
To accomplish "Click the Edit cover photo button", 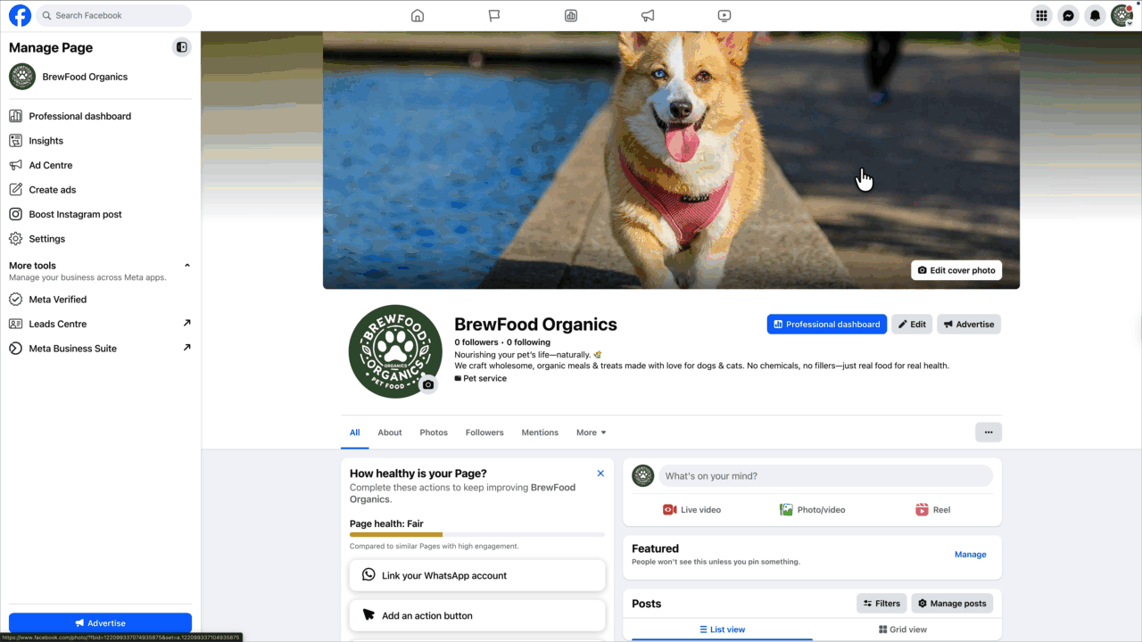I will pyautogui.click(x=956, y=269).
